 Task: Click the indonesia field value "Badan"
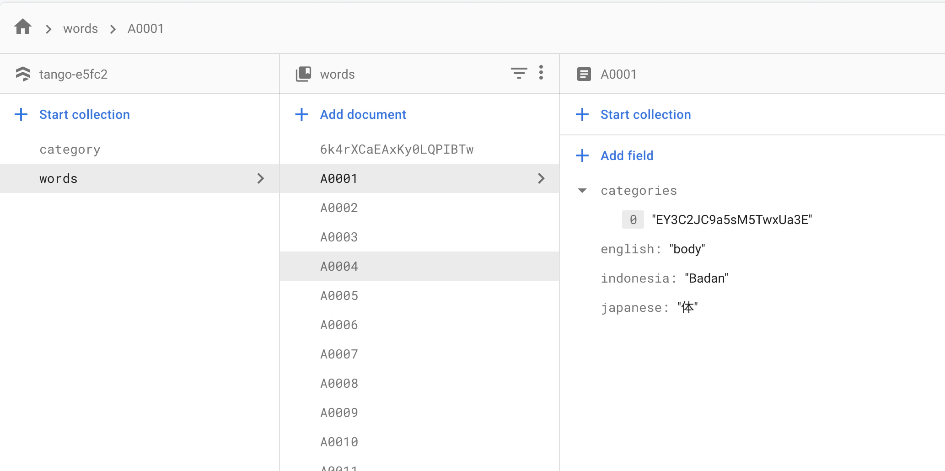[x=706, y=278]
